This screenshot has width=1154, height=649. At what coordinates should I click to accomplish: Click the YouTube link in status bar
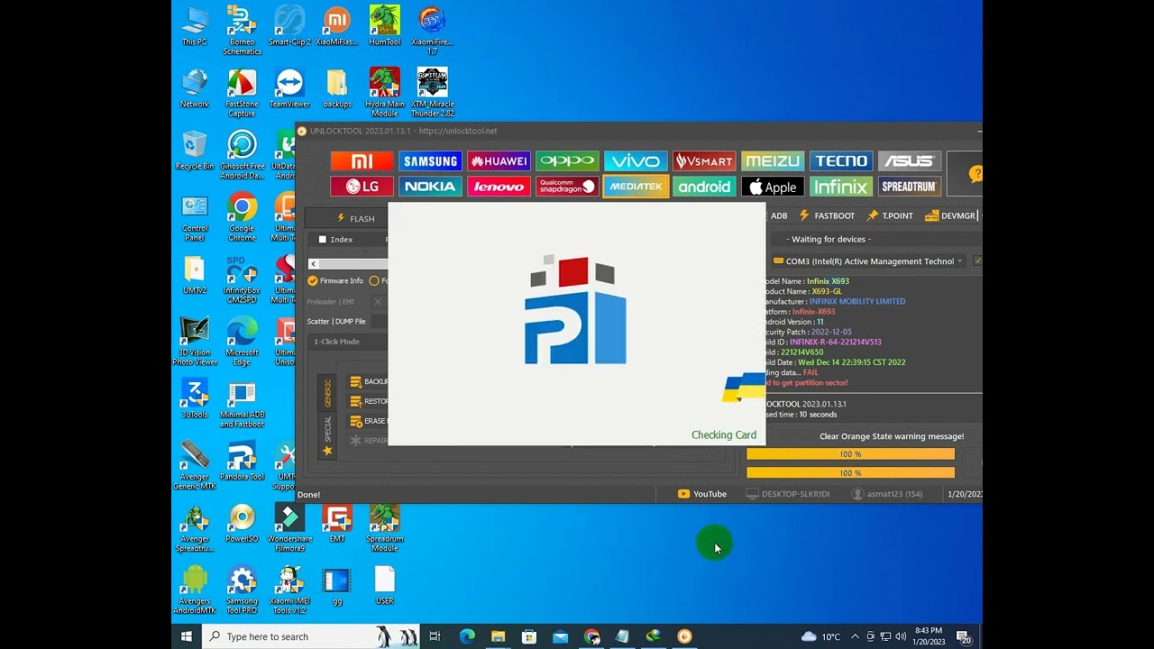[x=702, y=494]
